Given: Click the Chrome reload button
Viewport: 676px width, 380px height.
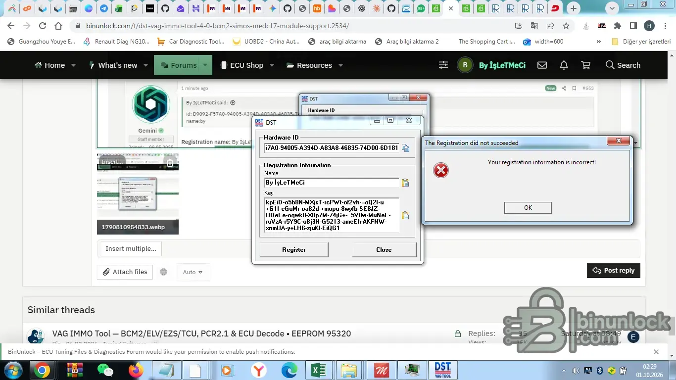Looking at the screenshot, I should tap(43, 26).
